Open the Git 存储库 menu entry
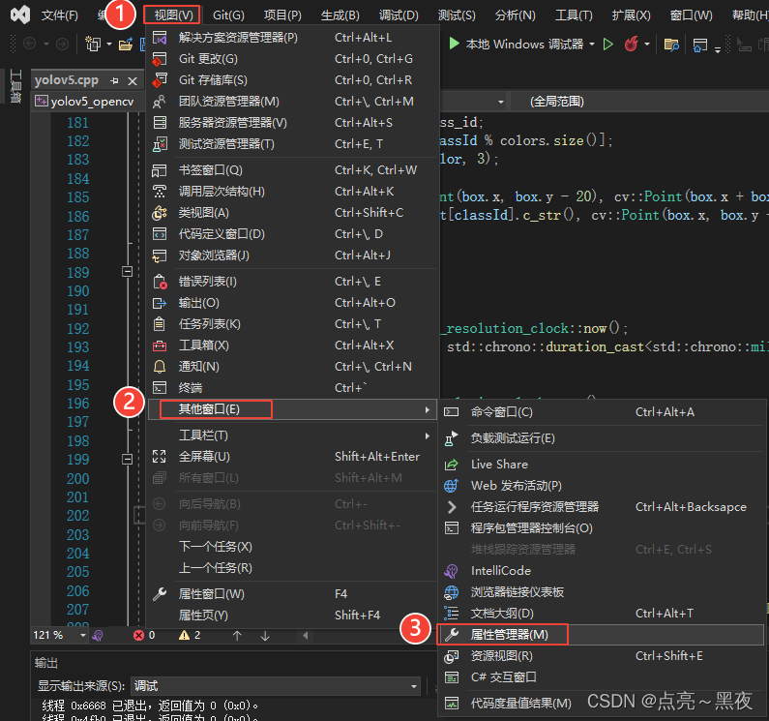The width and height of the screenshot is (769, 721). pyautogui.click(x=292, y=80)
